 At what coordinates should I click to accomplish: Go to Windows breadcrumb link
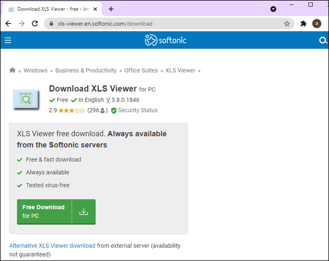pos(35,70)
